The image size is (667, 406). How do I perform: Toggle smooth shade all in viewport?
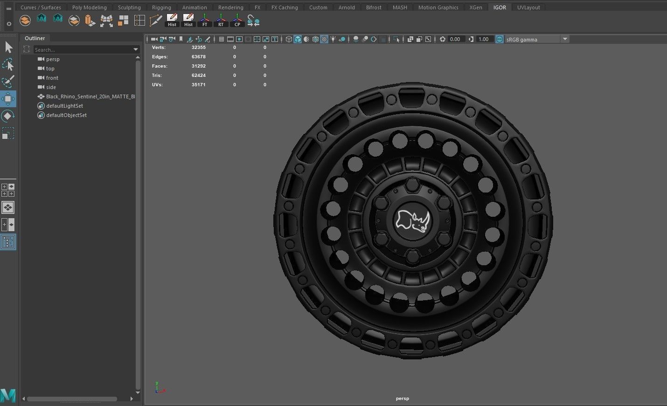tap(298, 39)
